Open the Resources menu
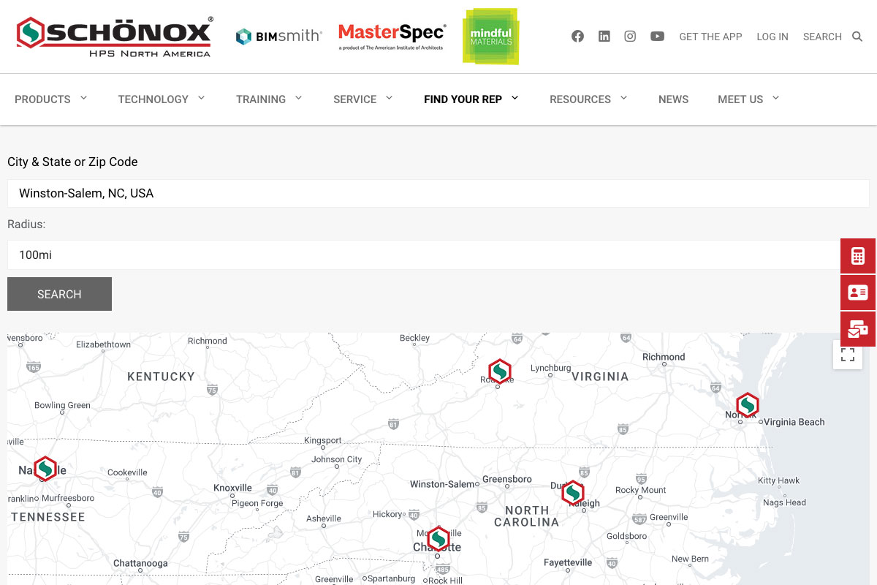 (588, 99)
